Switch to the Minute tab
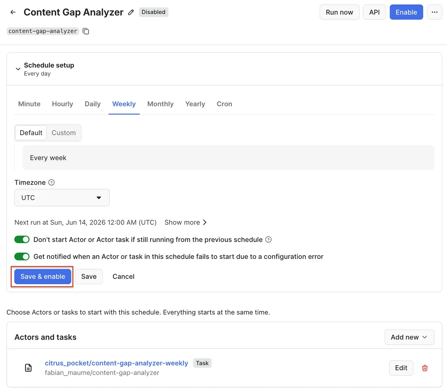447x391 pixels. click(x=29, y=104)
